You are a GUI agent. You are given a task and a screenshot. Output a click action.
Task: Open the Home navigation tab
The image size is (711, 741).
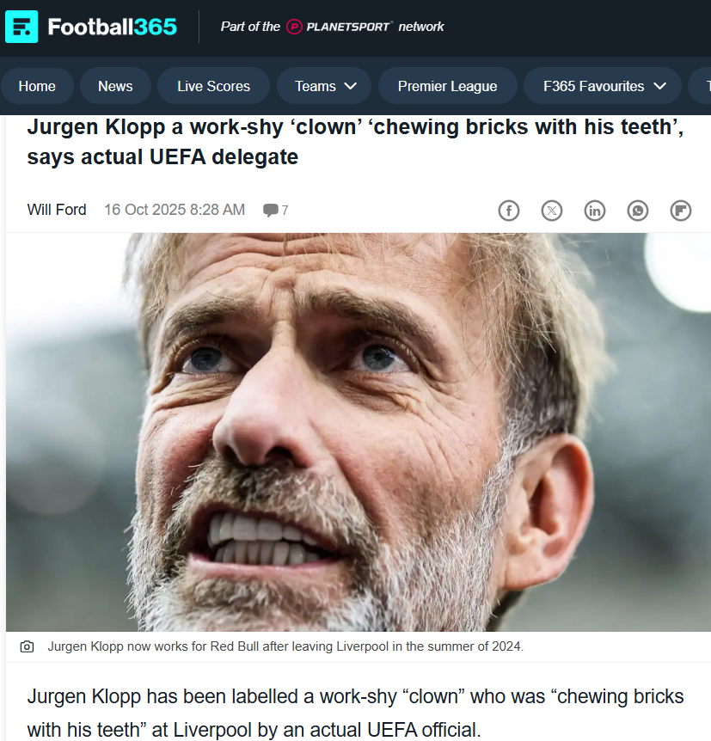37,86
